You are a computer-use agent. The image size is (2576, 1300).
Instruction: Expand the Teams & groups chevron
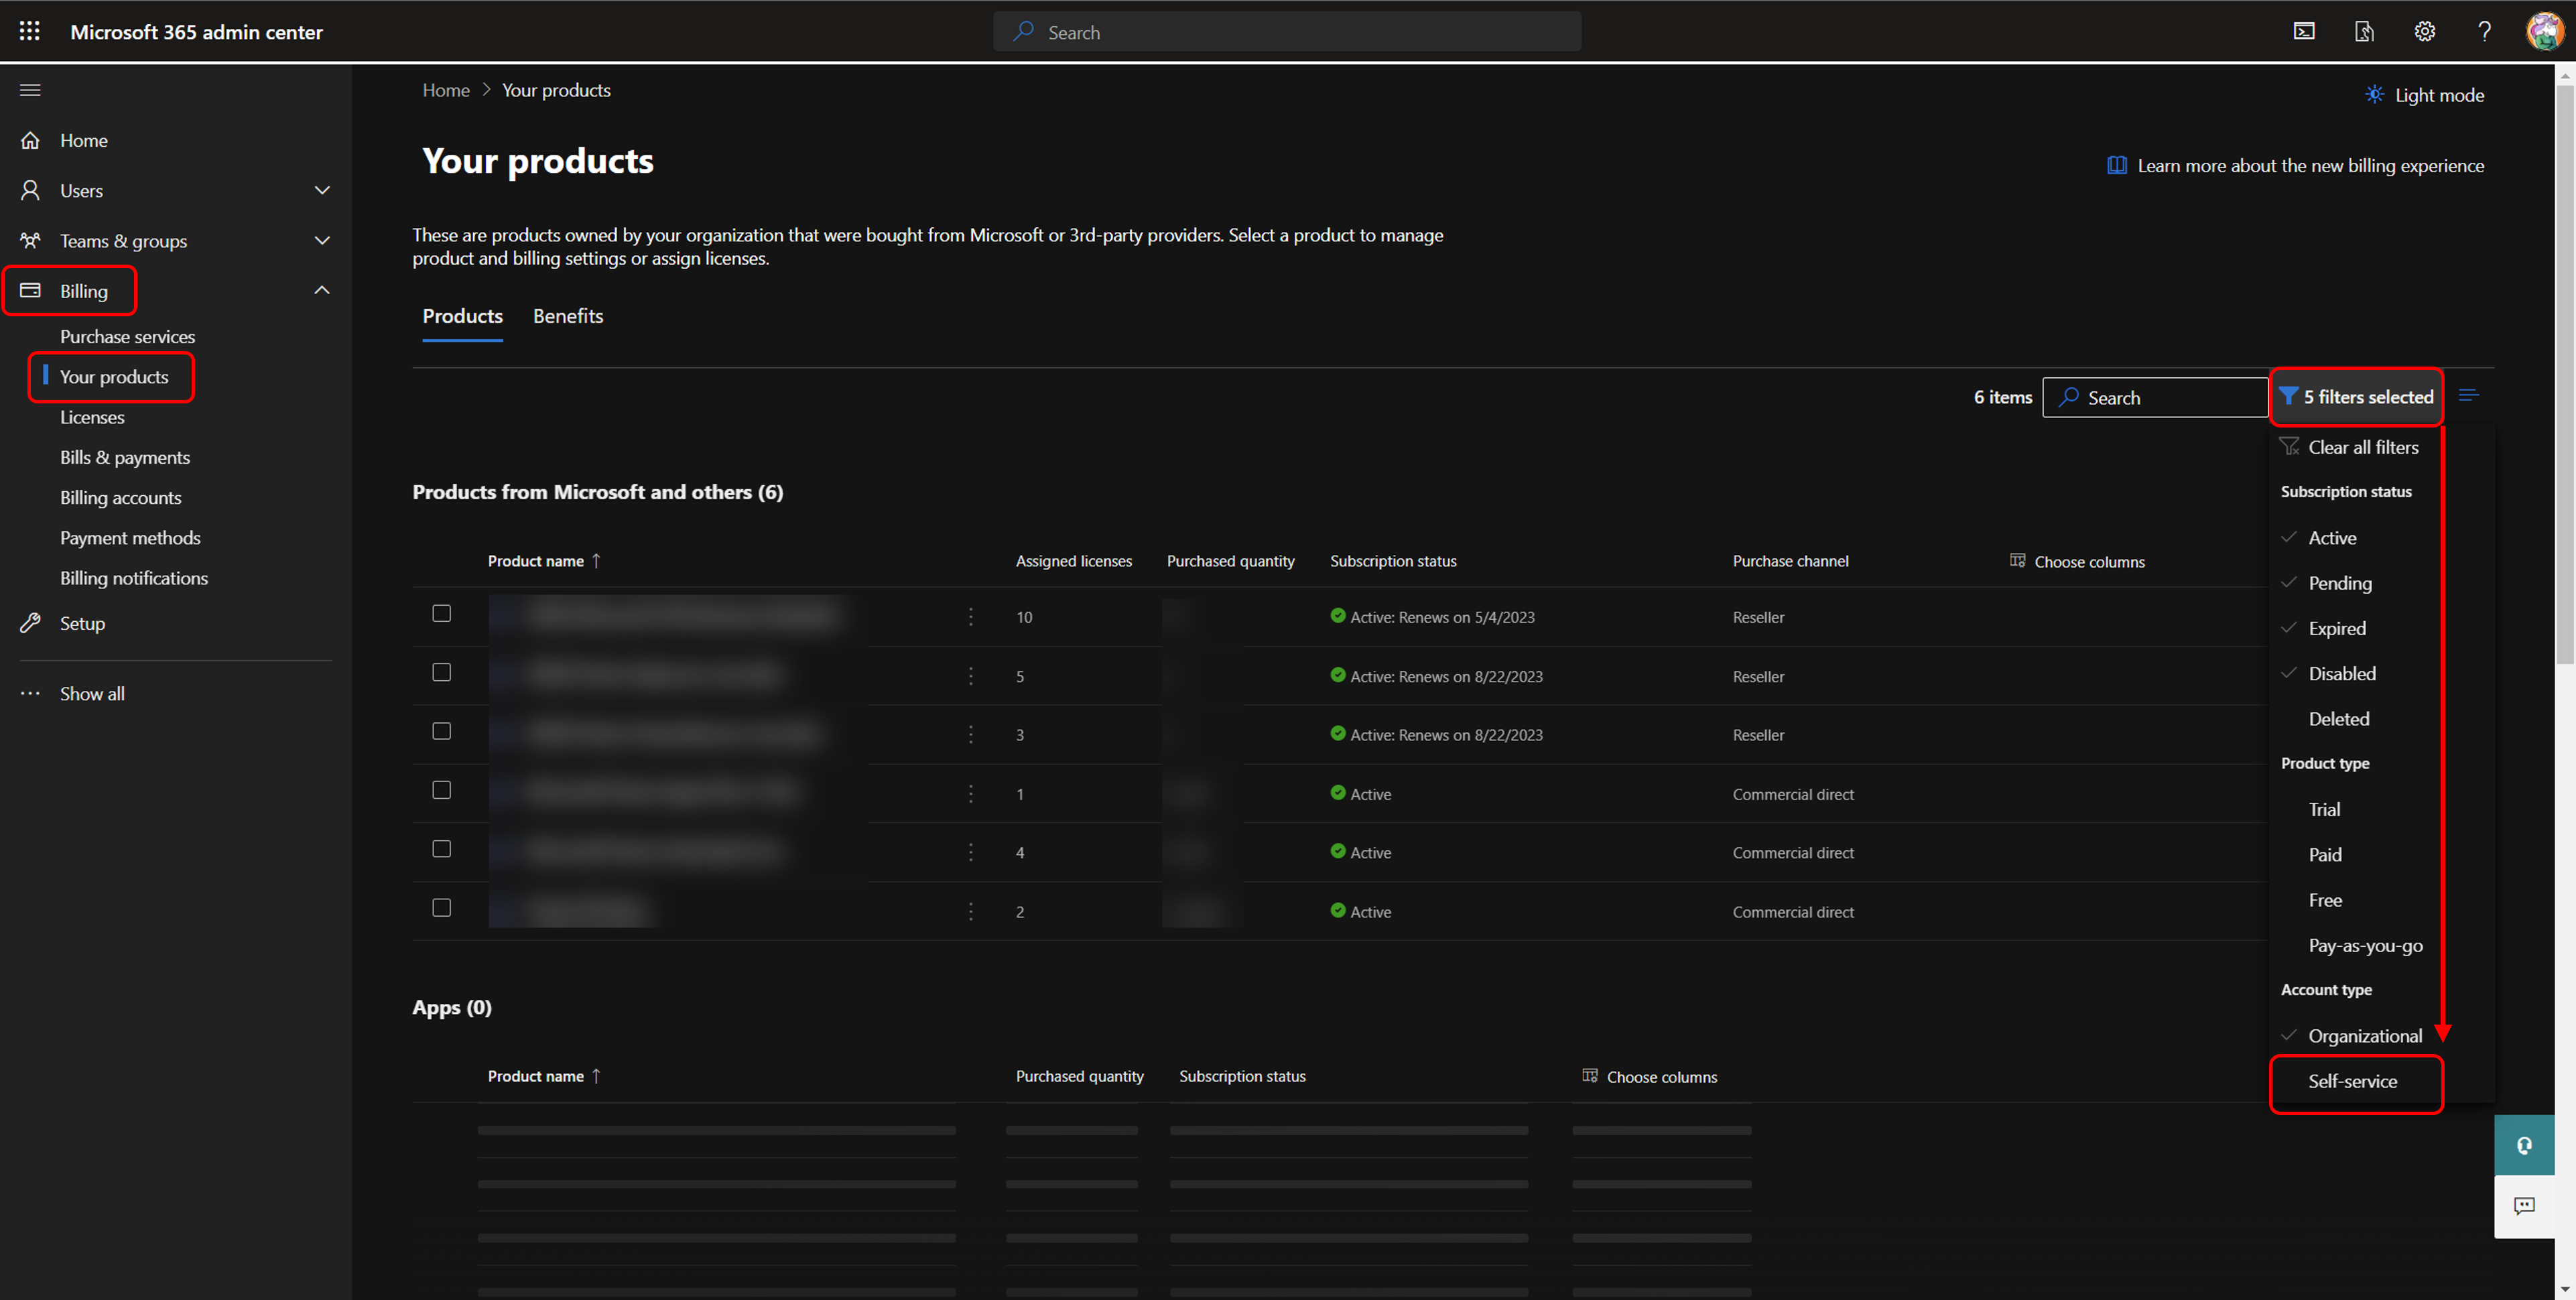[322, 240]
